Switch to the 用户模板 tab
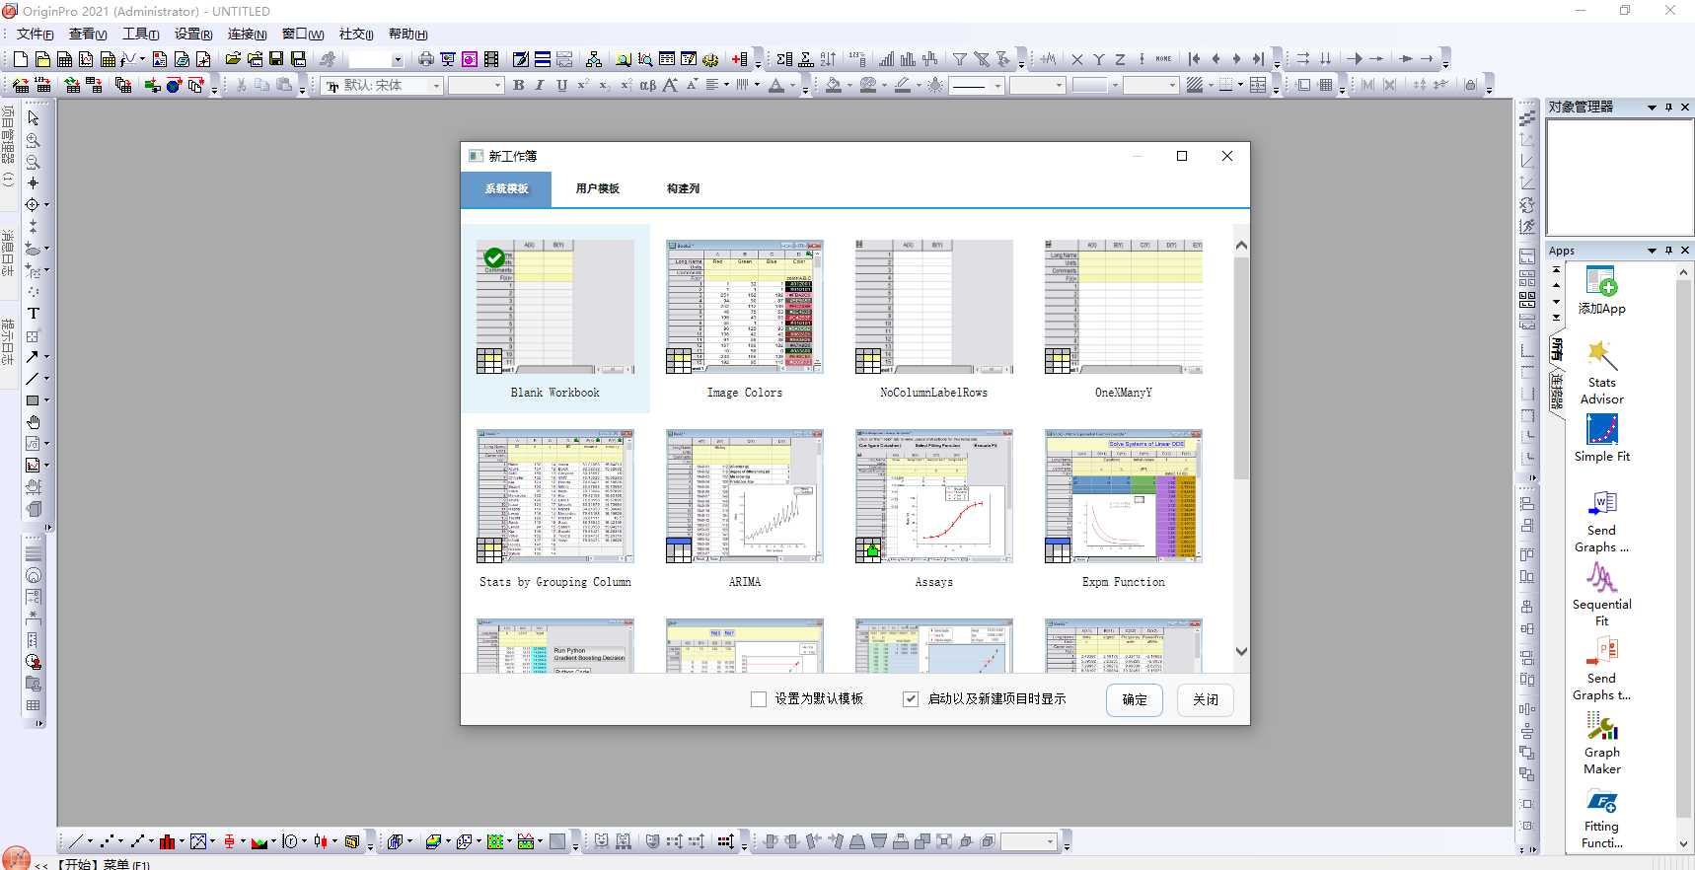The image size is (1695, 870). point(597,188)
